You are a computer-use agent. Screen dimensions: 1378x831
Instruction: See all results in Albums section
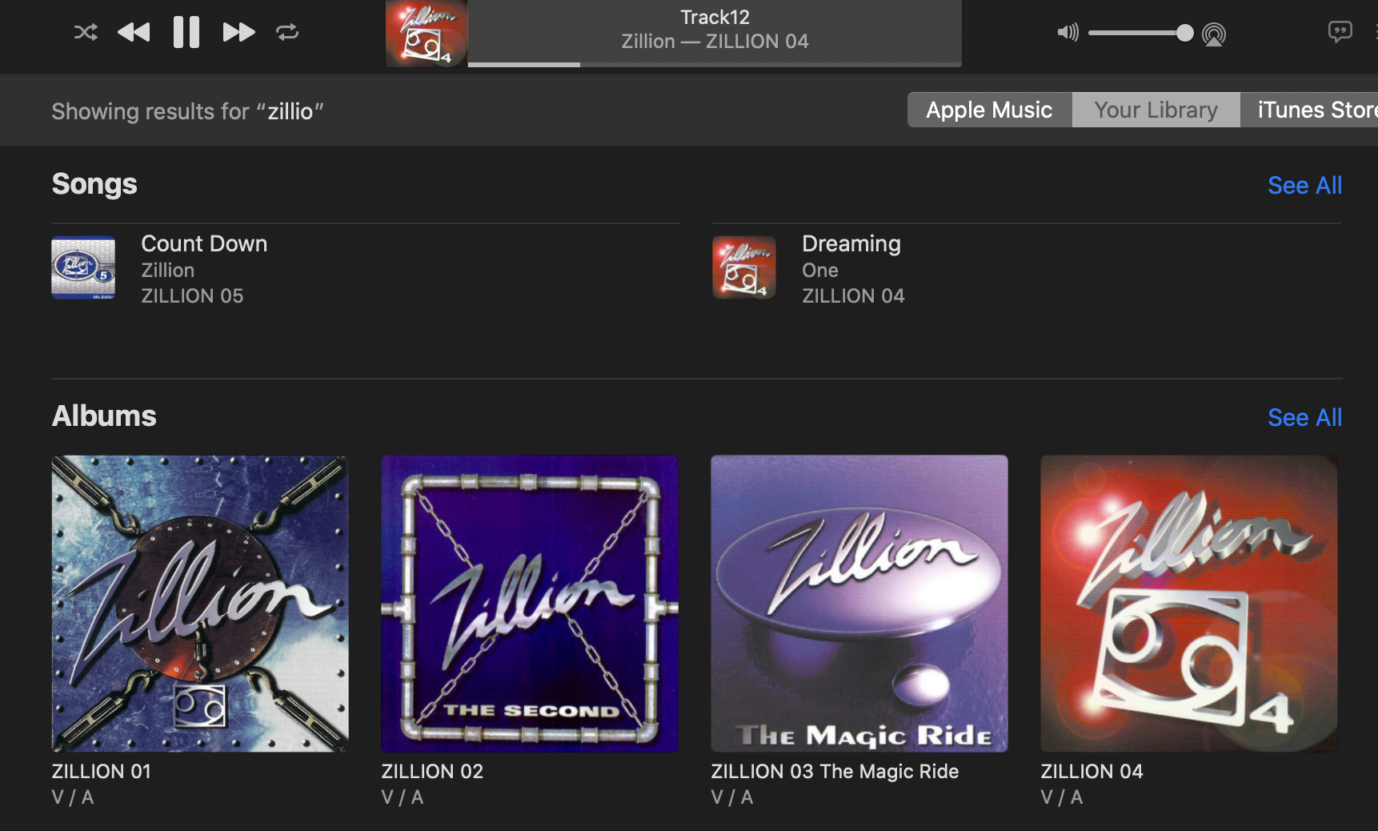[1304, 417]
